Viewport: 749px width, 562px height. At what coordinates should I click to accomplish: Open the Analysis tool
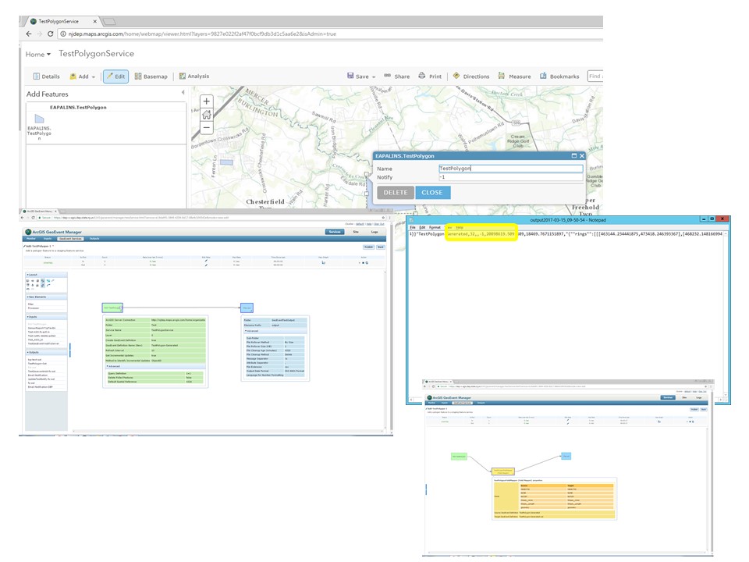point(194,76)
